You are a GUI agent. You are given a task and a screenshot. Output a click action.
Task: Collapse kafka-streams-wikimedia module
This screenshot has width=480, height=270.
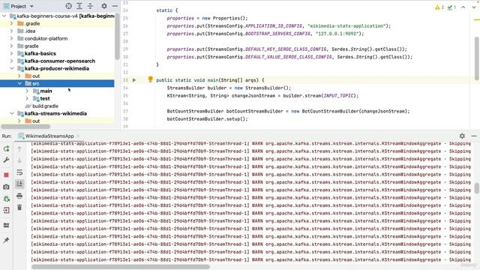(x=12, y=113)
